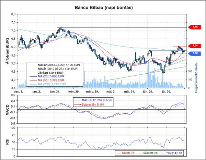Click the 100 value on the RSI axis
This screenshot has width=206, height=160.
(13, 128)
